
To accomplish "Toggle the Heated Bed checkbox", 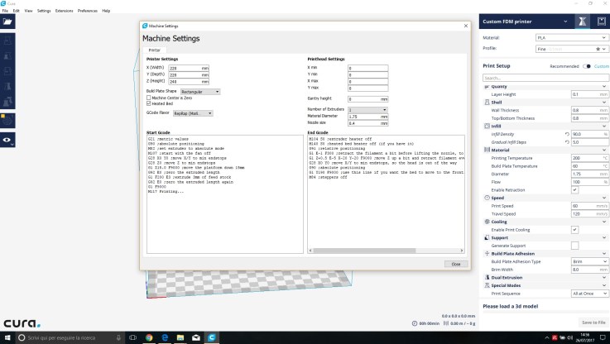I will coord(149,104).
